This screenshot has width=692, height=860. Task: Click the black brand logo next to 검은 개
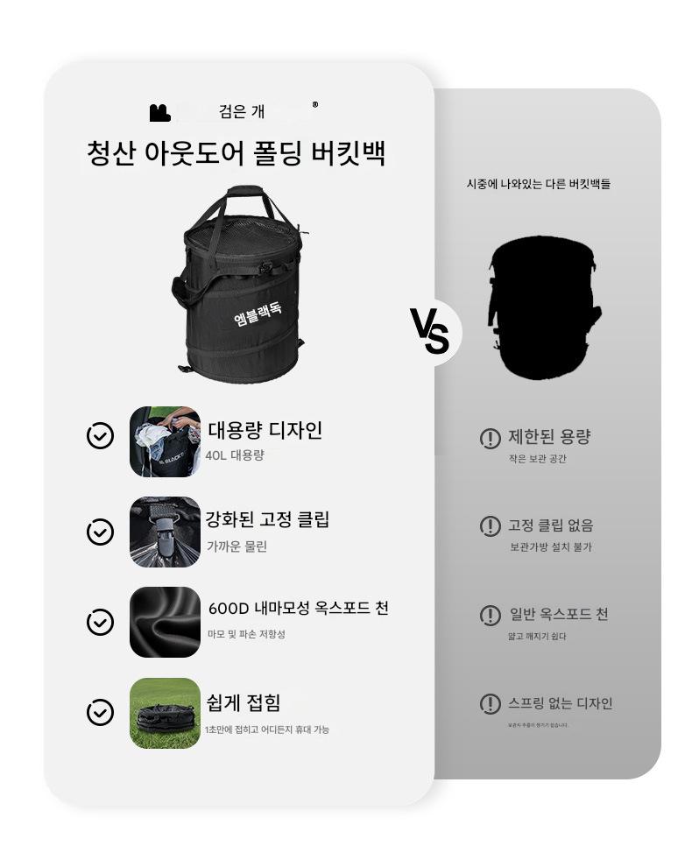(x=159, y=112)
